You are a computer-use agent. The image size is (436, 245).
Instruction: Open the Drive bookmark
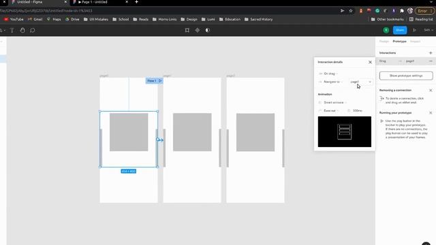(72, 20)
